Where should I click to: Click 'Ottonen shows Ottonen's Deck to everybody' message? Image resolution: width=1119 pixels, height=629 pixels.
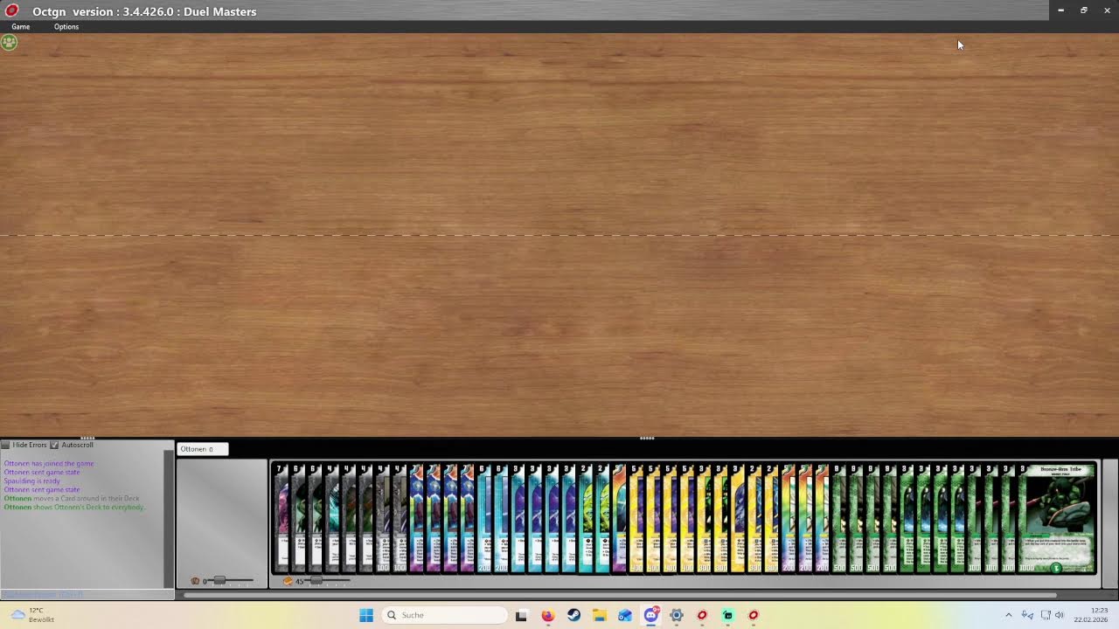coord(74,508)
